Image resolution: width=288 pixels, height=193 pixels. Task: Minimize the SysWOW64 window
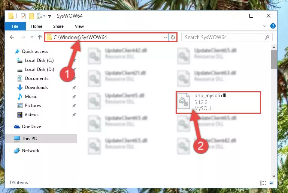(x=234, y=16)
